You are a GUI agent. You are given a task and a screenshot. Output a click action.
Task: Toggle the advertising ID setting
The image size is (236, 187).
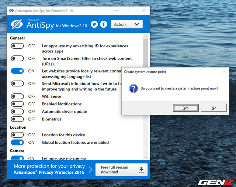(17, 46)
